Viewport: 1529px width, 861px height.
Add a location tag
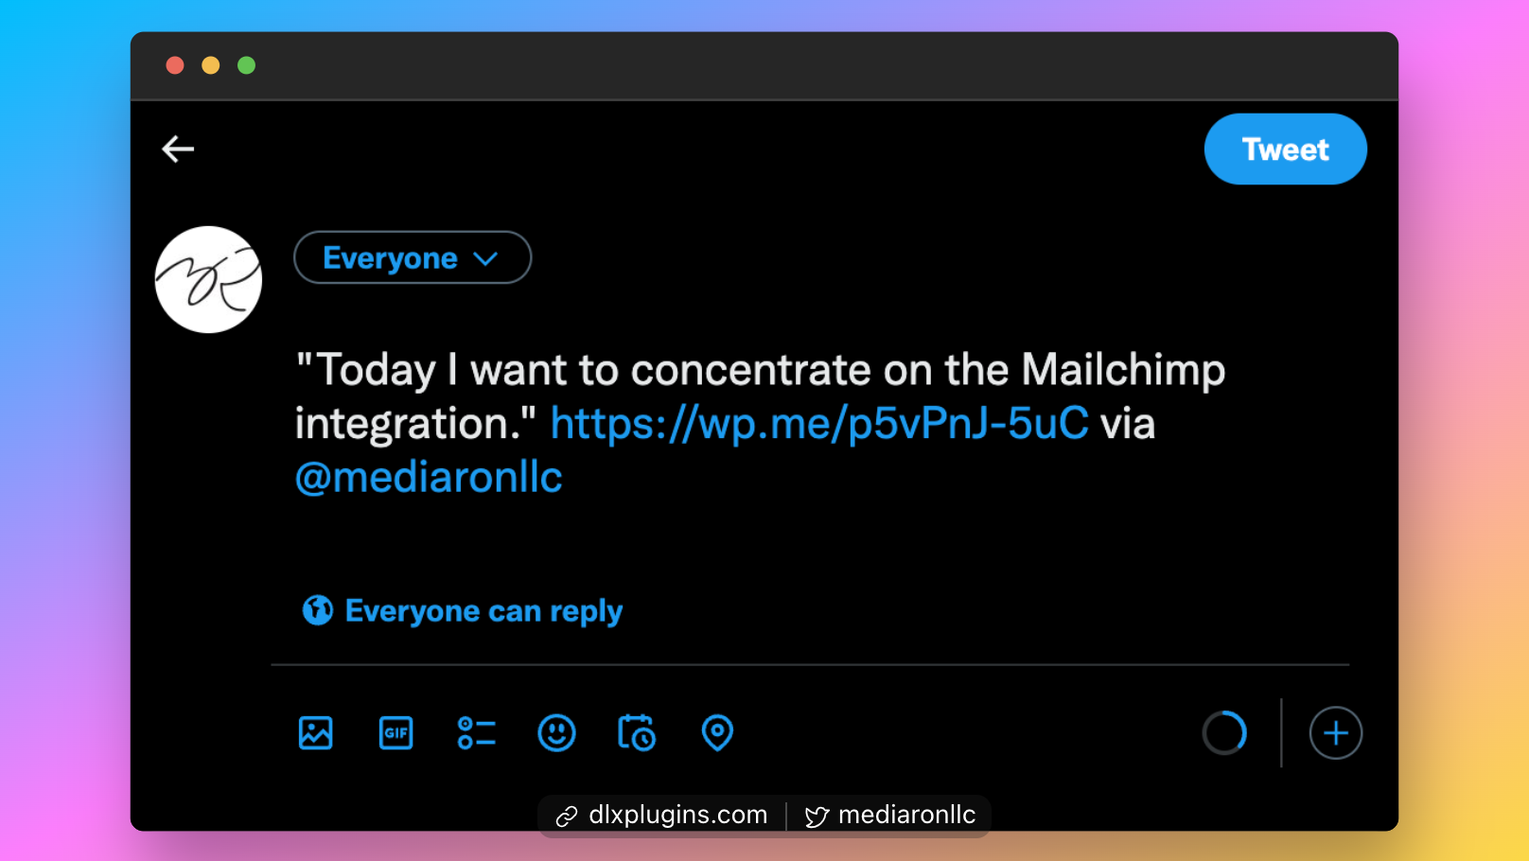point(717,733)
